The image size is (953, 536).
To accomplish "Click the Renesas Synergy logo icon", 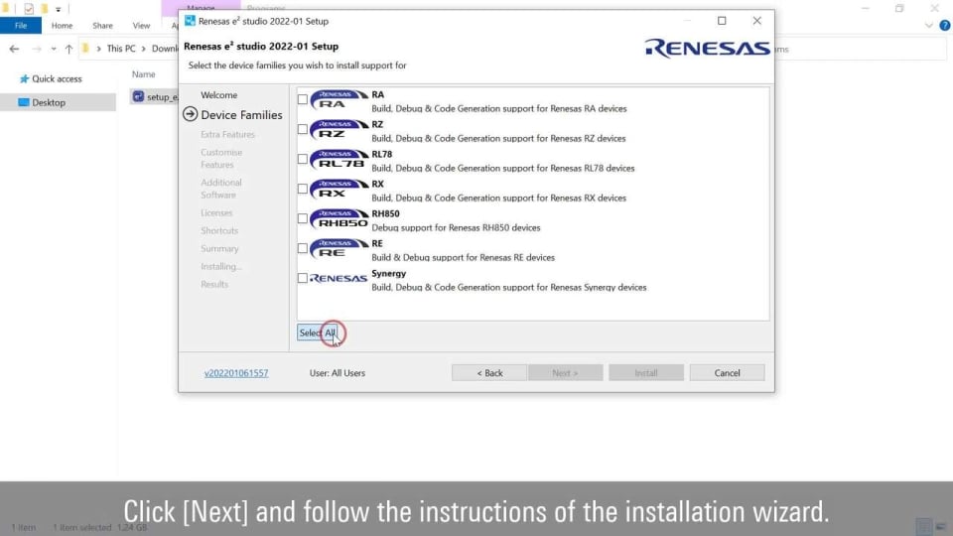I will [x=339, y=278].
